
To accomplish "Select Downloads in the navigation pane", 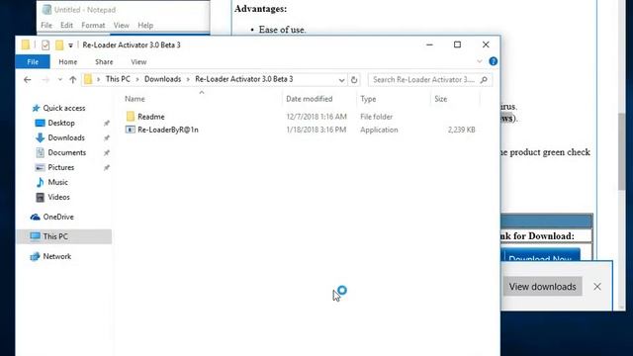I will 66,137.
